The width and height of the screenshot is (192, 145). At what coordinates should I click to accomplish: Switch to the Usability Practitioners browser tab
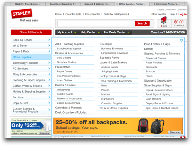tap(28, 4)
